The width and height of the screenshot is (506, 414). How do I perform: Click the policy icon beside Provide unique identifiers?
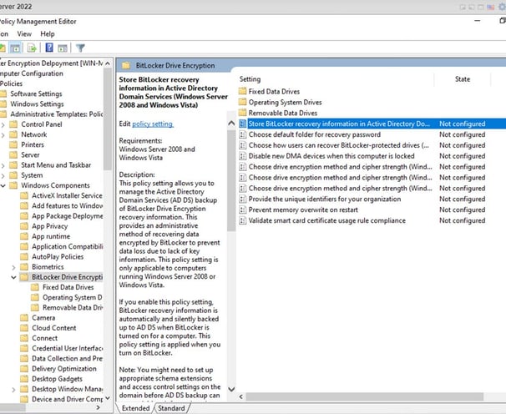(242, 199)
